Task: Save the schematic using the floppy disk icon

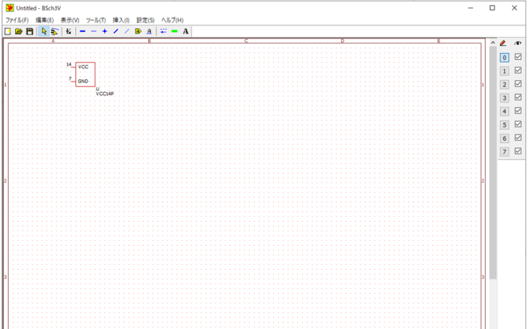Action: 30,31
